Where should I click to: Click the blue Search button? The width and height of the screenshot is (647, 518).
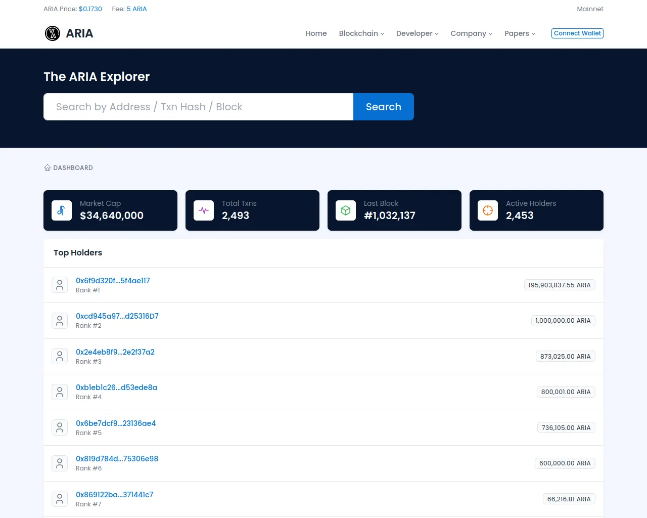click(x=383, y=107)
